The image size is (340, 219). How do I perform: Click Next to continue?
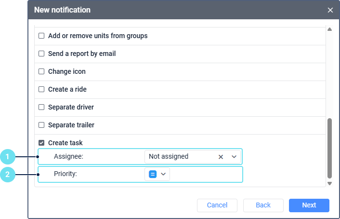tap(309, 205)
